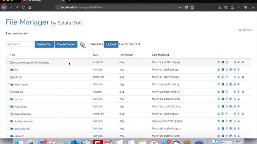Download bruce-lee-game-of-death.jpg
257x144 pixels.
coord(243,62)
